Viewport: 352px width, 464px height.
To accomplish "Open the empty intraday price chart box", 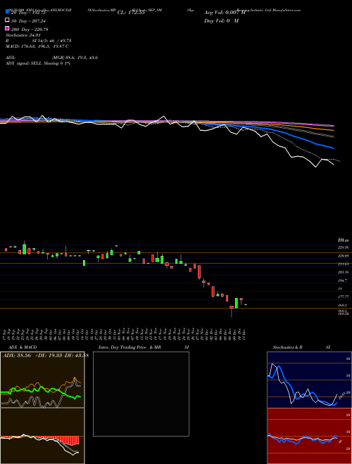I will coord(141,394).
